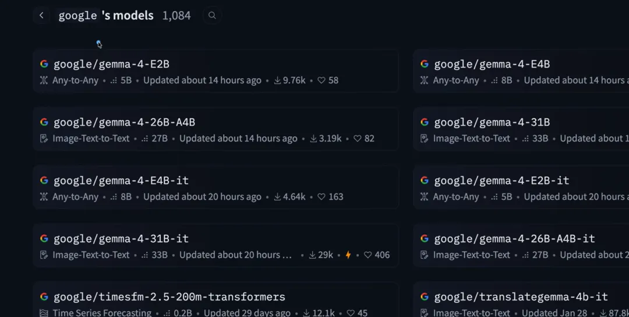Viewport: 629px width, 317px height.
Task: Click Image-Text-to-Text icon on gemma-4-31B-it card
Action: tap(44, 255)
